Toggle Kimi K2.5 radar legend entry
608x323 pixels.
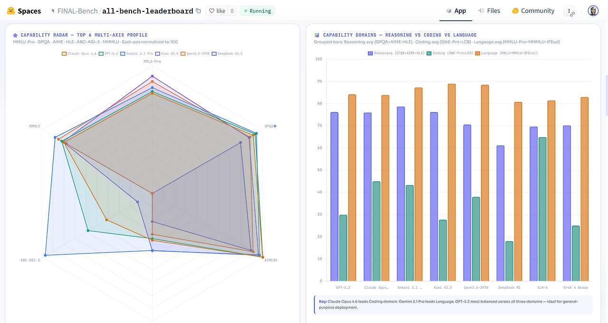[167, 54]
